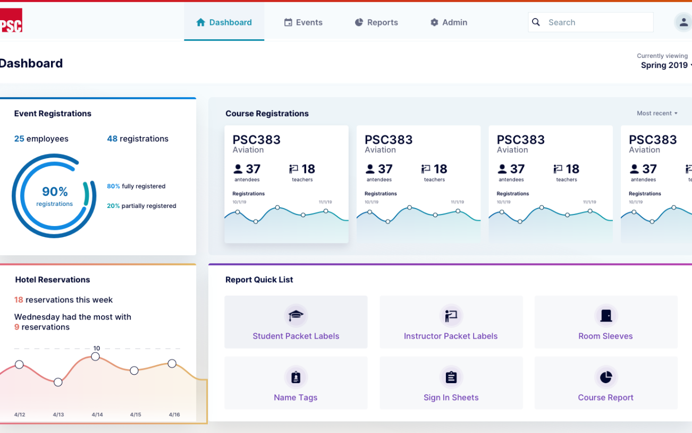Click the door icon for Room Sleeves

(x=606, y=316)
